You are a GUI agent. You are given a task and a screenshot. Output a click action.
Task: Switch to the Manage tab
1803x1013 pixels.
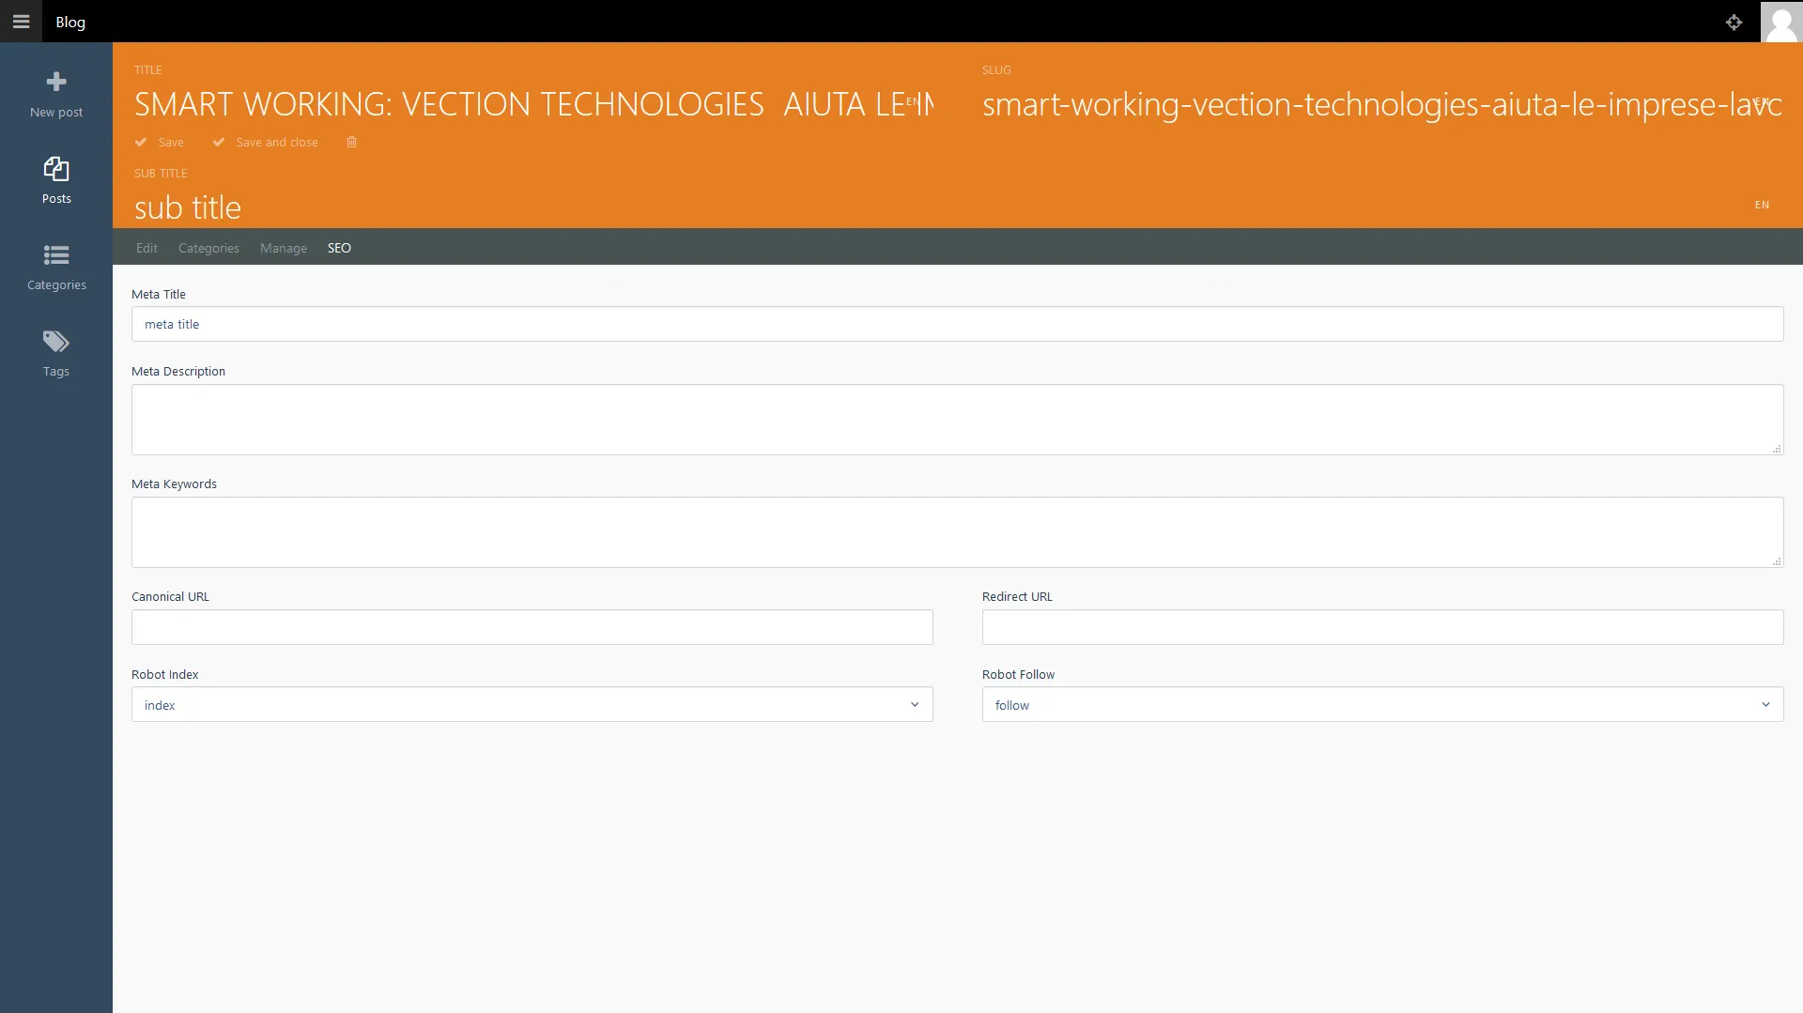[x=284, y=248]
